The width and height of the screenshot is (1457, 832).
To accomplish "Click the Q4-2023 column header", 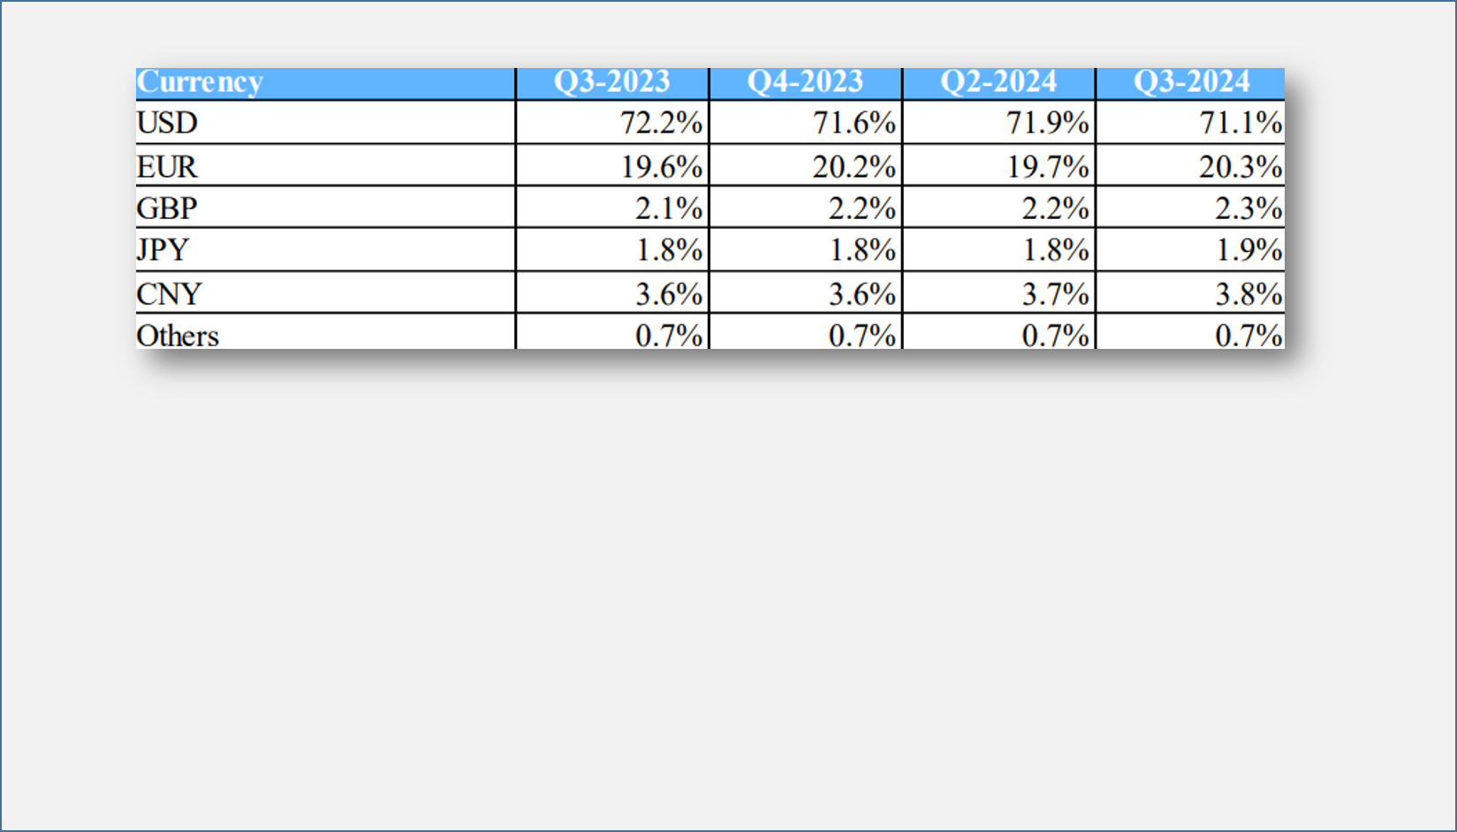I will pyautogui.click(x=805, y=82).
